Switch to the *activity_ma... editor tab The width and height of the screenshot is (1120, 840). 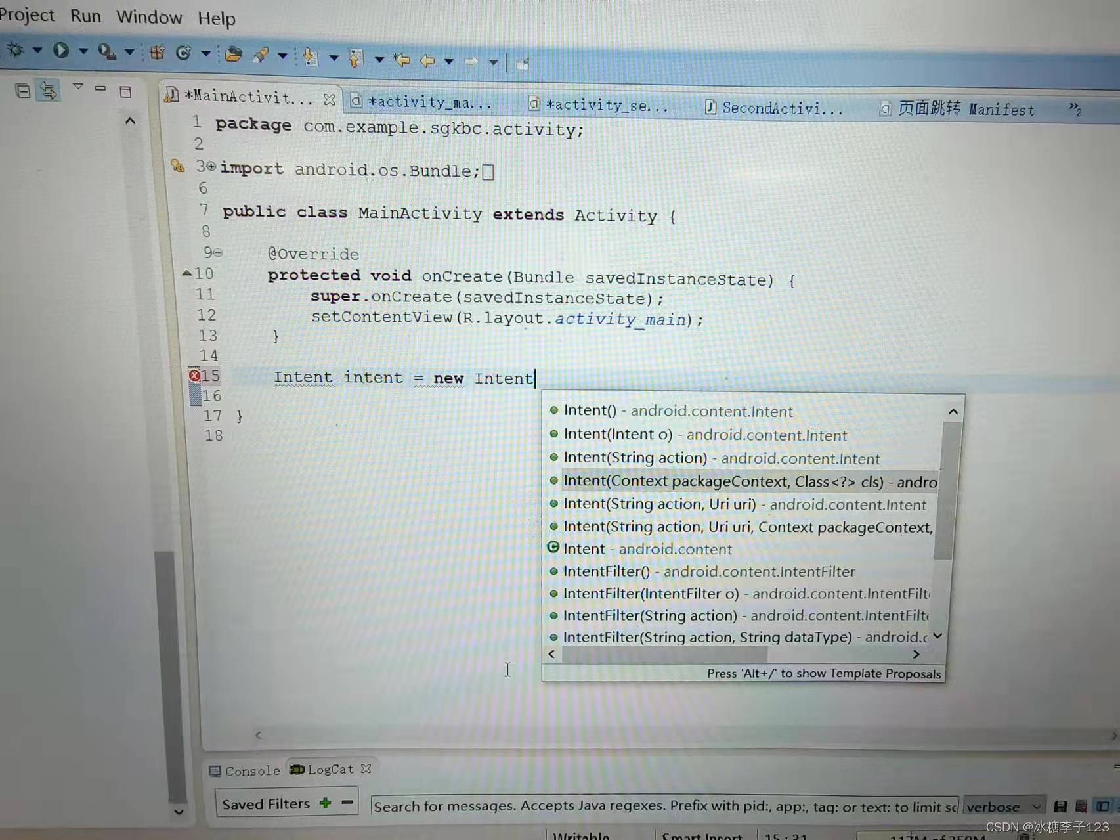pos(421,102)
